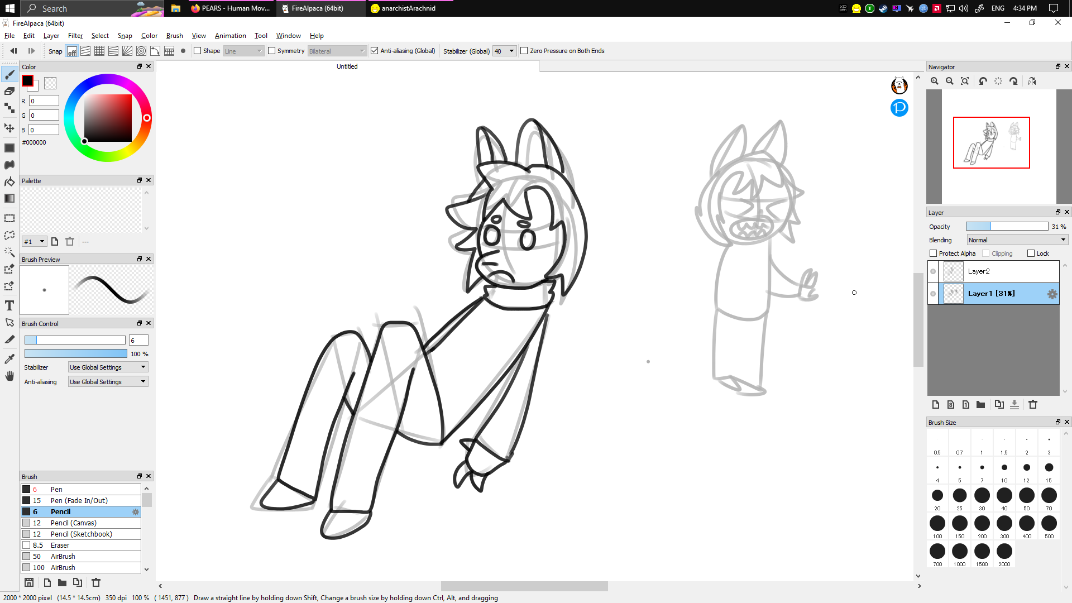Select the Hand pan tool
1072x603 pixels.
pyautogui.click(x=9, y=376)
